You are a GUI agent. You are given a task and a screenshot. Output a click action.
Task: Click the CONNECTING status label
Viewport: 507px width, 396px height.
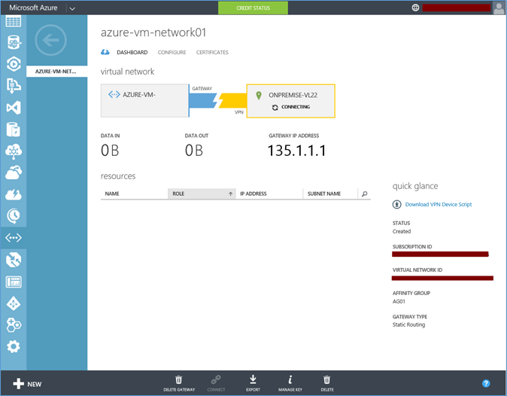tap(296, 107)
